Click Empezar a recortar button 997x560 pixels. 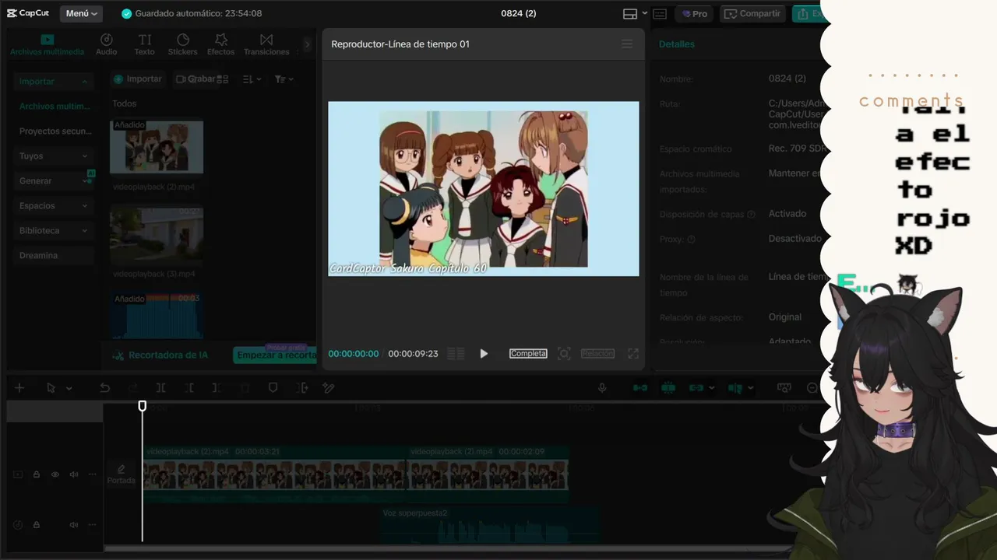click(275, 355)
